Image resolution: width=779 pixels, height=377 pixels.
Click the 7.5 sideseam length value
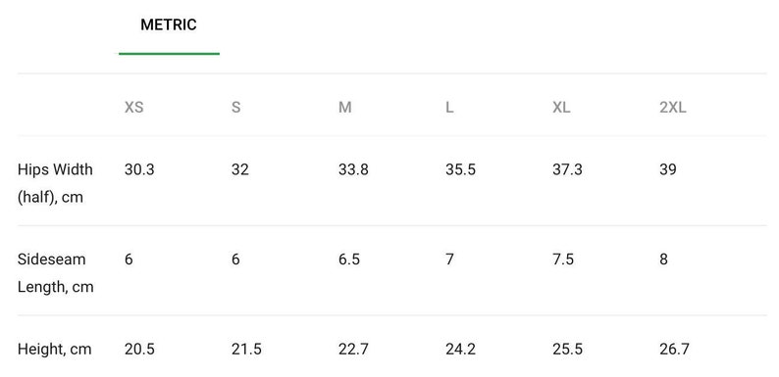tap(563, 259)
